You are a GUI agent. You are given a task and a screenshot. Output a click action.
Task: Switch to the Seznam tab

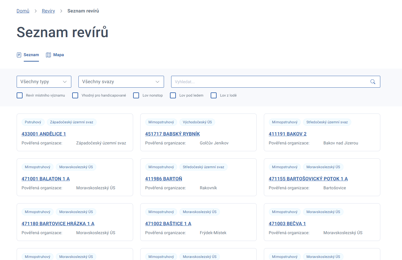click(31, 55)
